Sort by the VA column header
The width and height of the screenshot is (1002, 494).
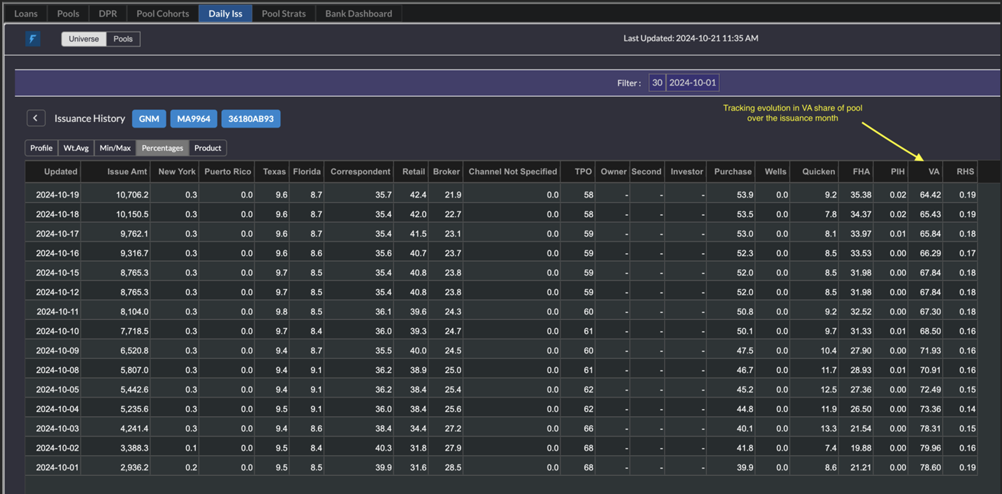(x=933, y=171)
